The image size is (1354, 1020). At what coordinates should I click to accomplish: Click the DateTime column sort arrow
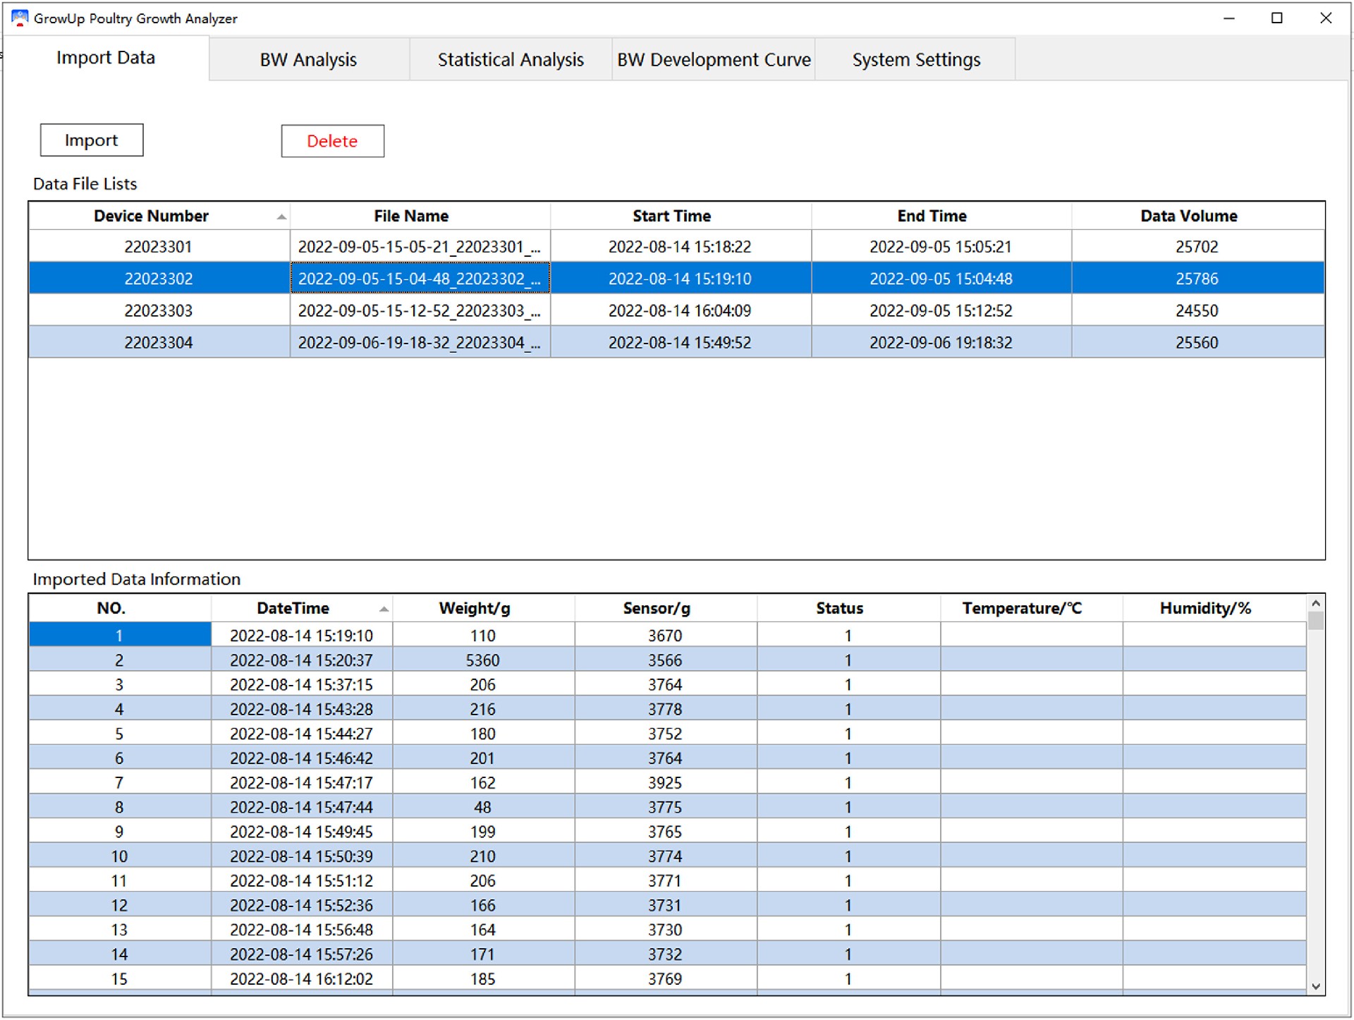click(384, 609)
